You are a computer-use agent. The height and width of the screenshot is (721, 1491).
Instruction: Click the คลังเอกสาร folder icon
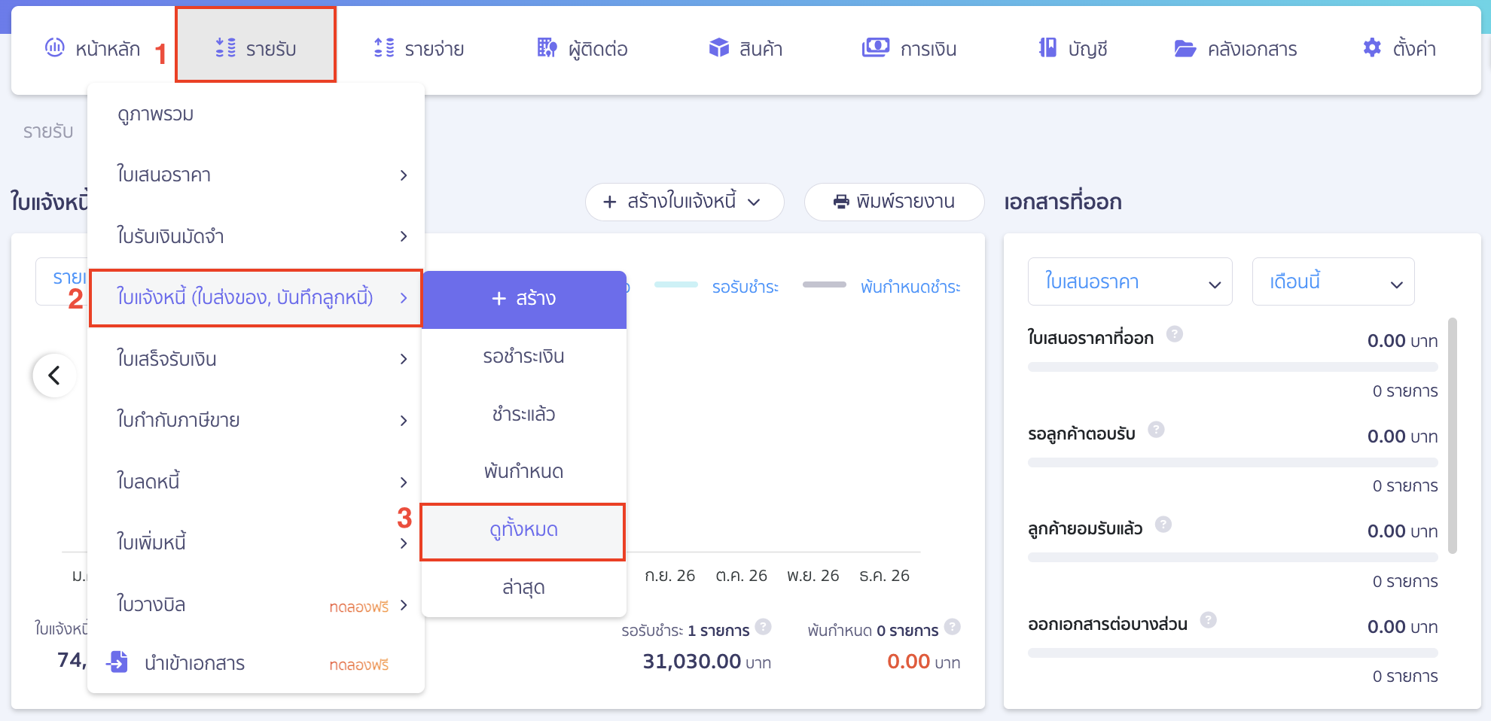pyautogui.click(x=1185, y=48)
